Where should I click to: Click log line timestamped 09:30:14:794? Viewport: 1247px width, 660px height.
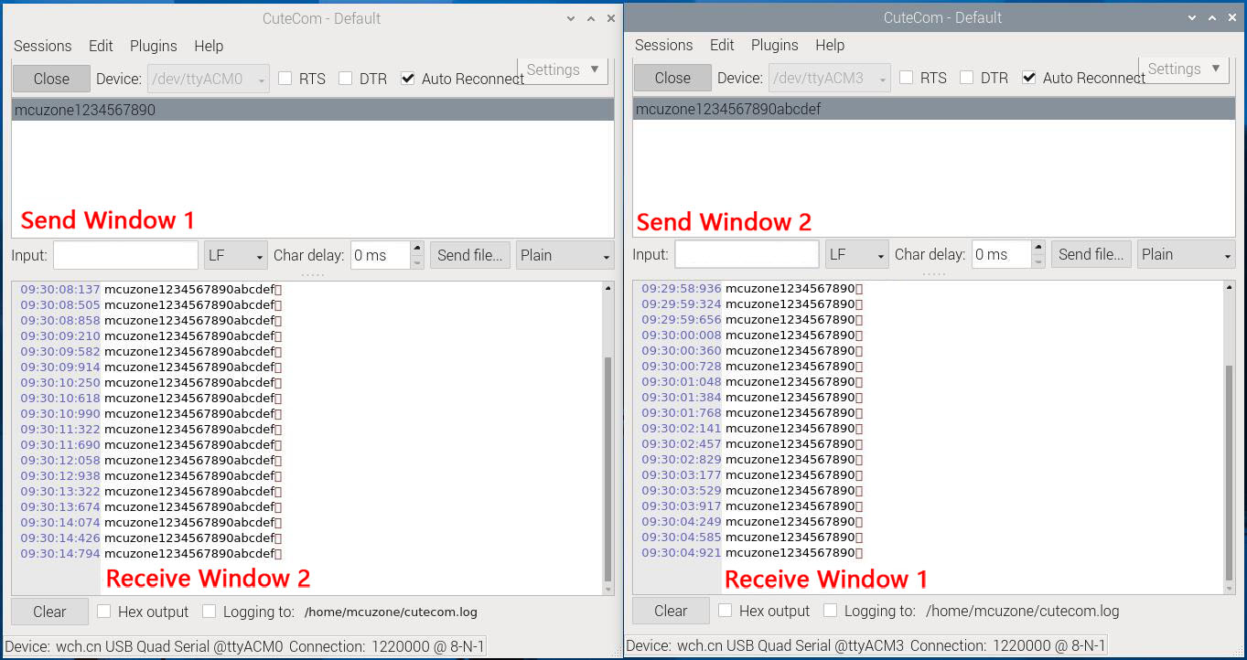pyautogui.click(x=151, y=554)
